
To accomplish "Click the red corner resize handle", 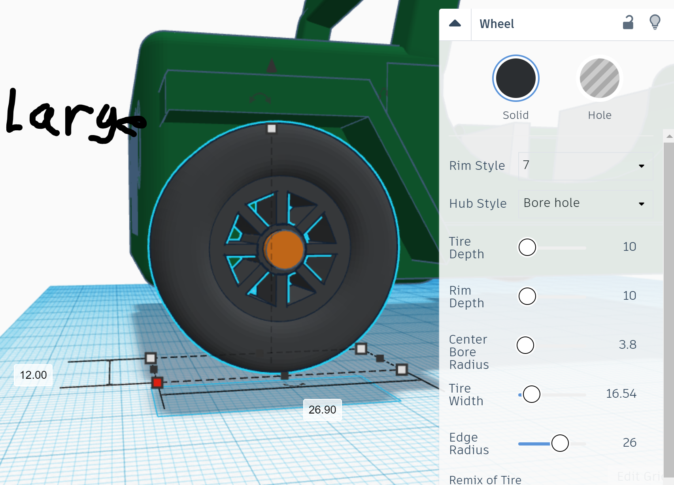I will pyautogui.click(x=157, y=382).
